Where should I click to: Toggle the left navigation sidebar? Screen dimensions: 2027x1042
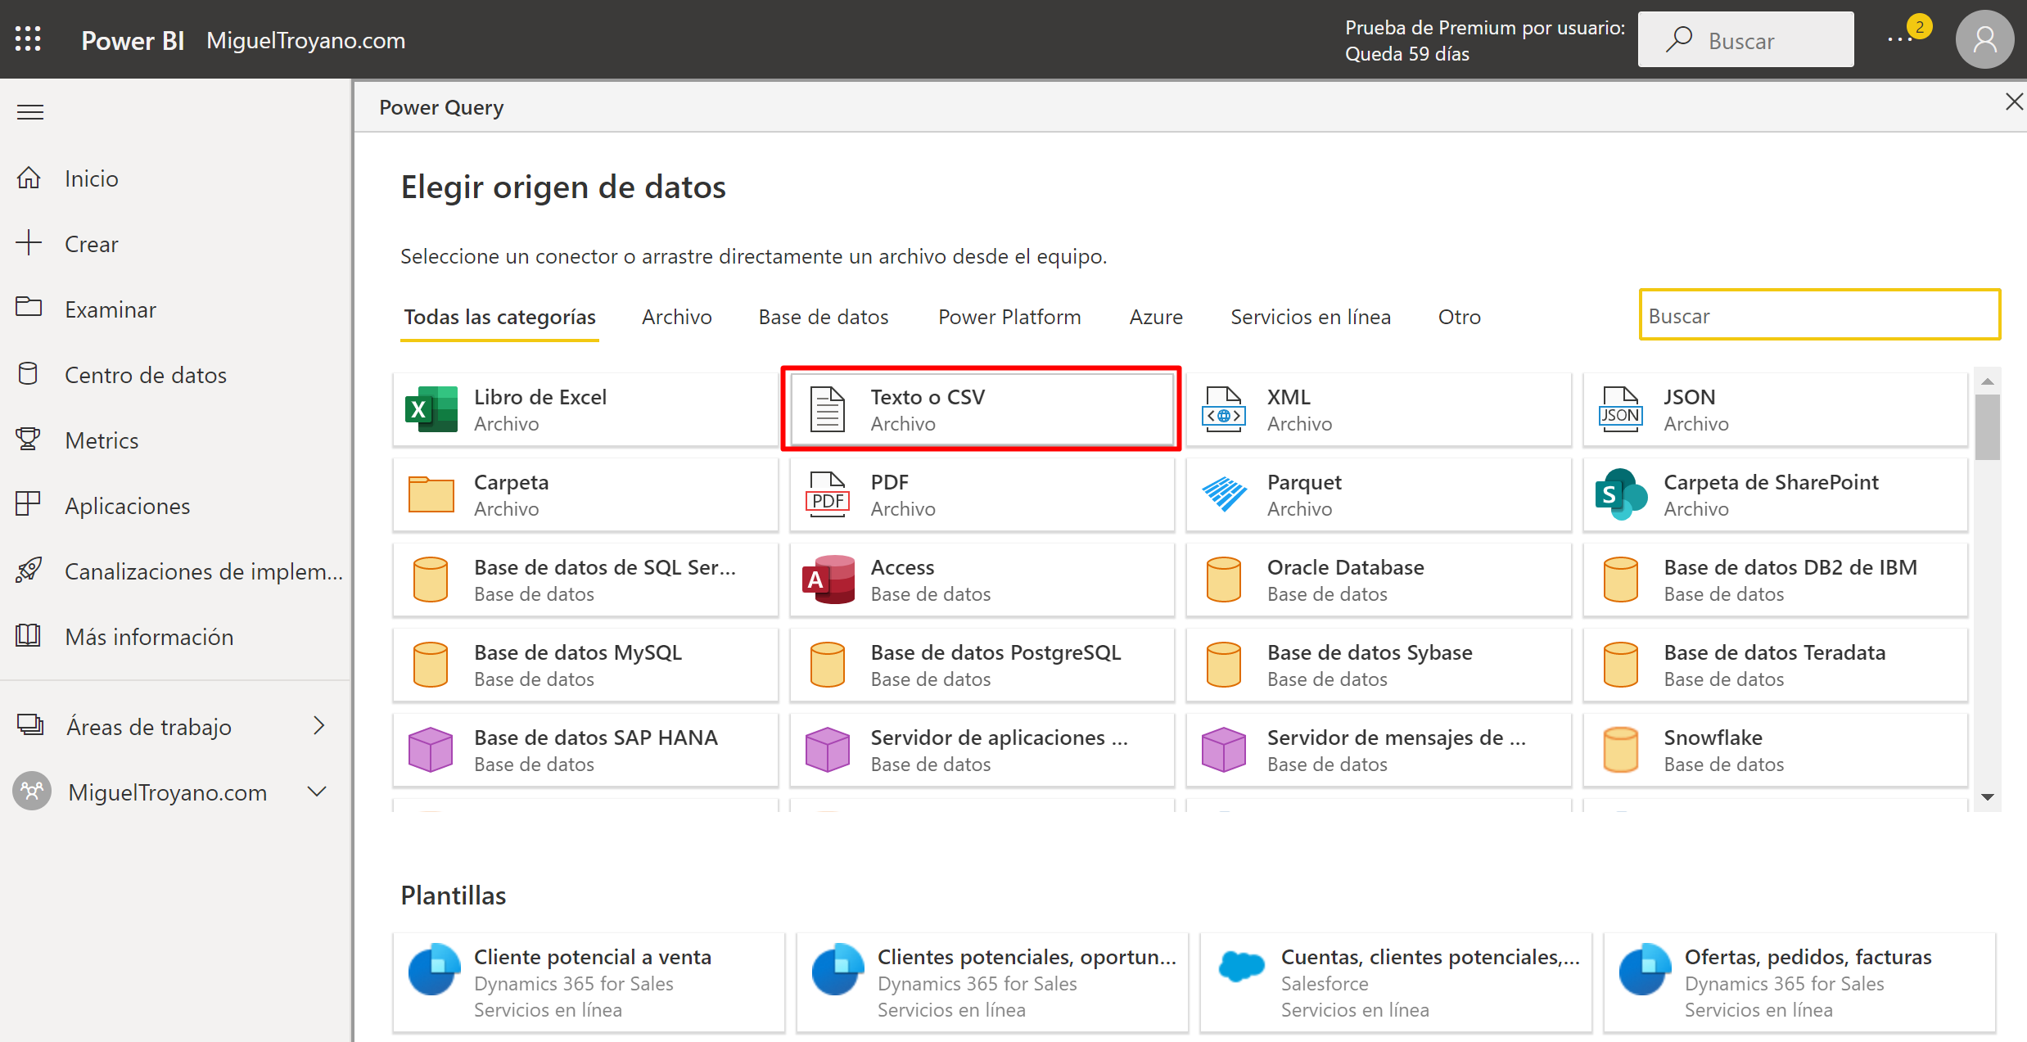point(29,111)
